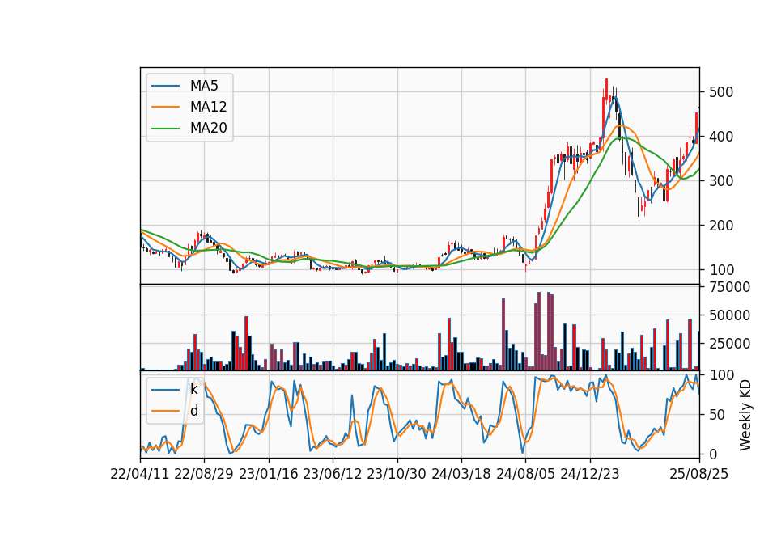Click the orange MA12 legend line sample
The height and width of the screenshot is (558, 777).
[x=165, y=107]
